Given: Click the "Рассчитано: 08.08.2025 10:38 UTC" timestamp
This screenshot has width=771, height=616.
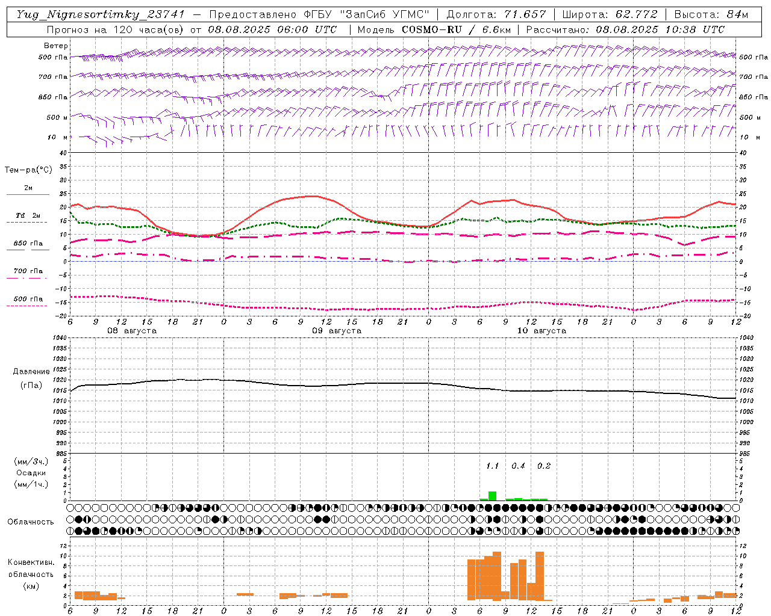Looking at the screenshot, I should 625,29.
